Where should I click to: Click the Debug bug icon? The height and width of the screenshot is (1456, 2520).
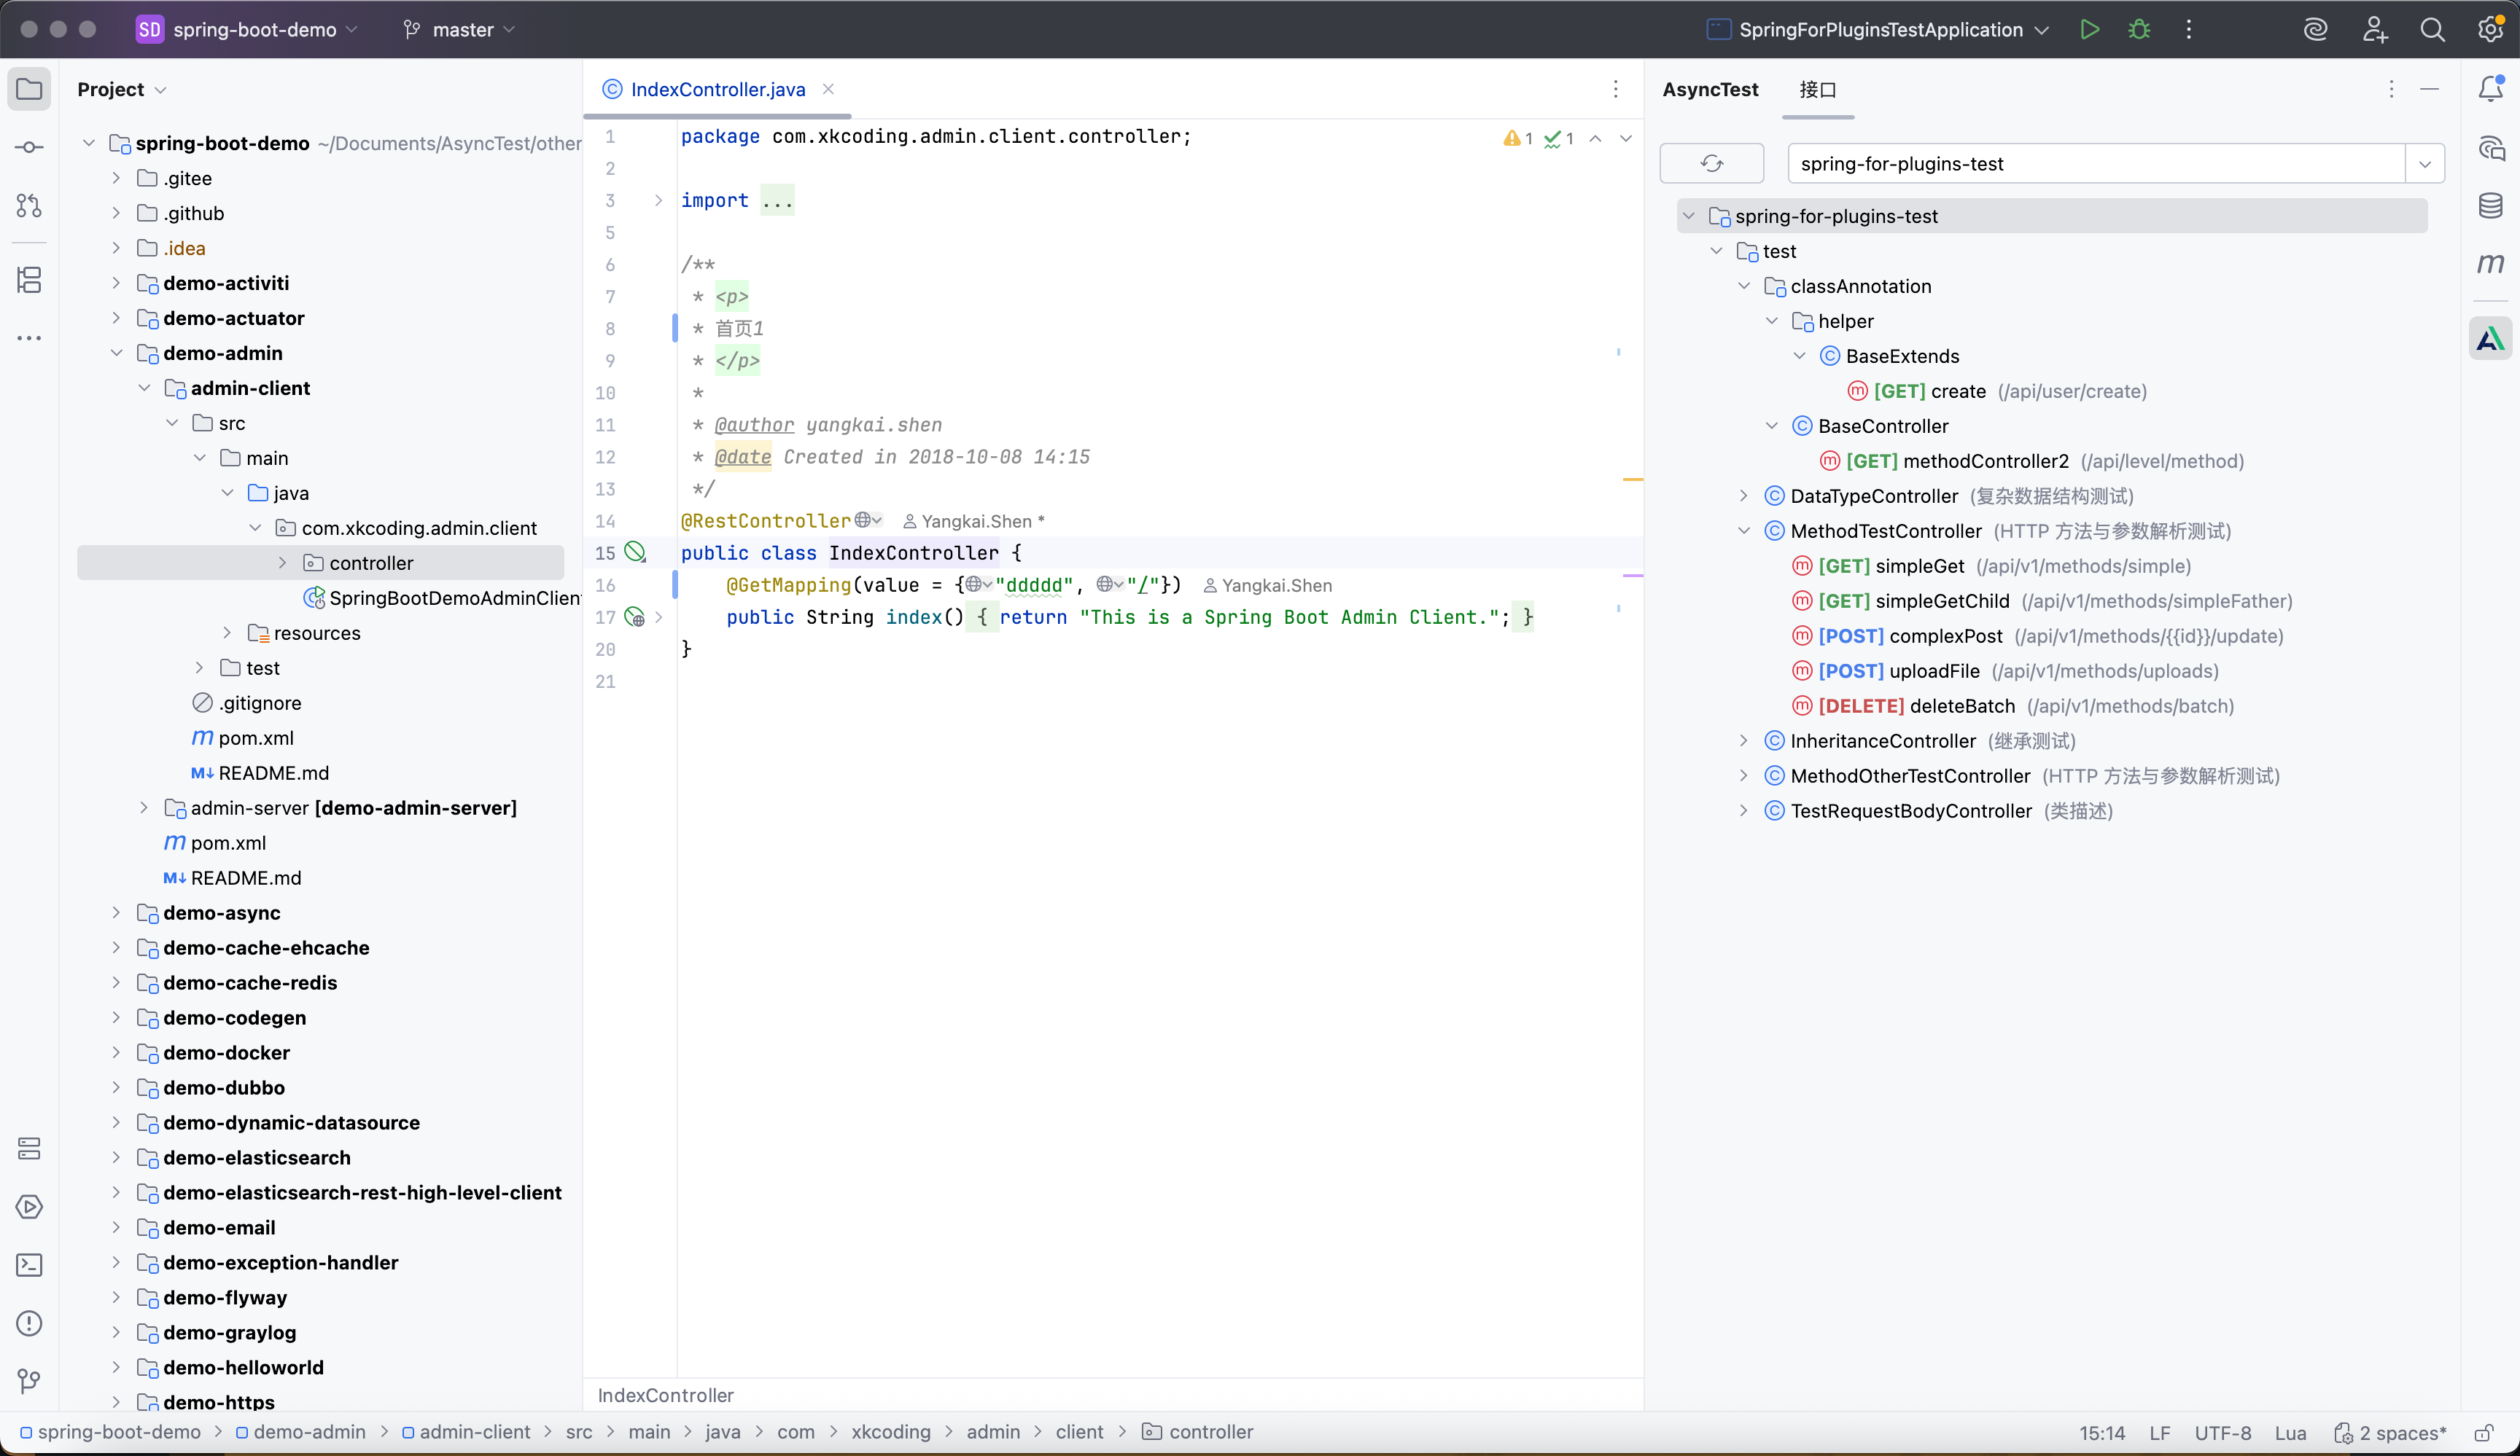(x=2139, y=30)
